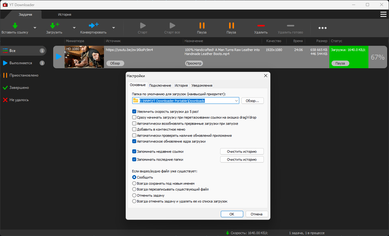The width and height of the screenshot is (389, 236).
Task: Select the Завершено filter in sidebar
Action: [23, 88]
